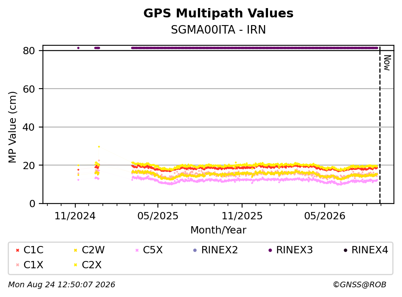Image resolution: width=402 pixels, height=297 pixels.
Task: Click the 05/2025 x-axis tick label
Action: pos(157,216)
